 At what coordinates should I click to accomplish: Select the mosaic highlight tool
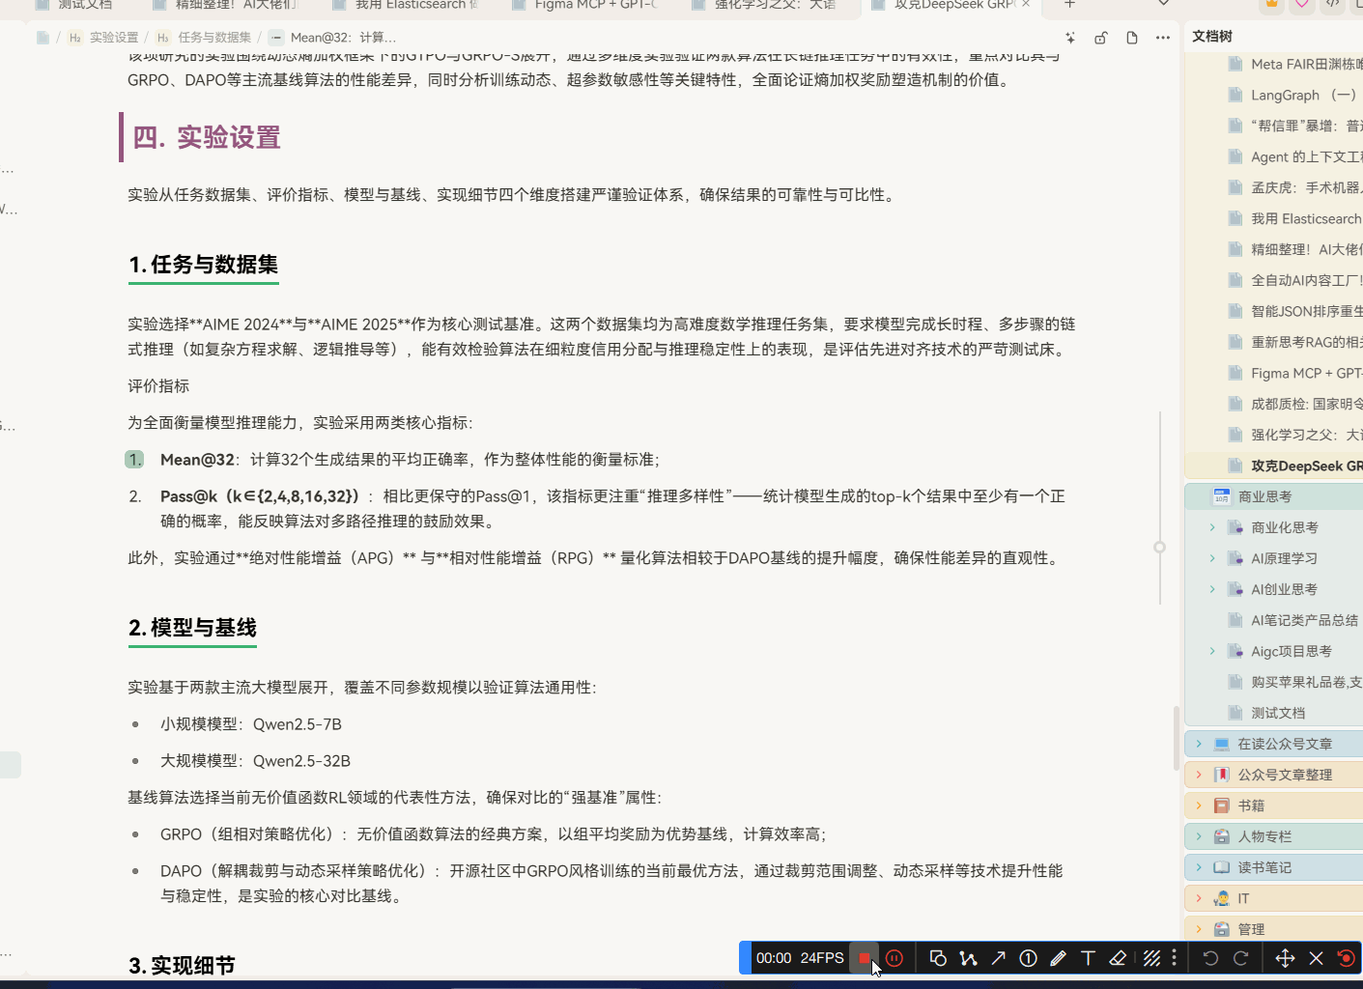point(1151,957)
